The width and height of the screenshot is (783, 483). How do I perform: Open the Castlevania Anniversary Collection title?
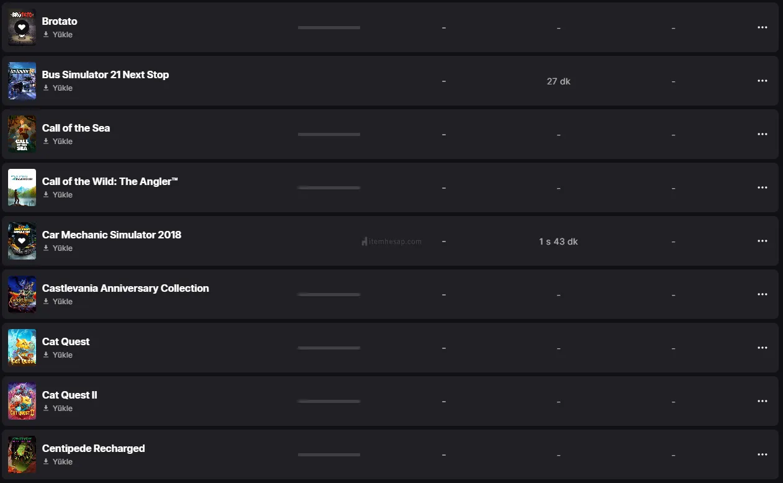pyautogui.click(x=125, y=288)
